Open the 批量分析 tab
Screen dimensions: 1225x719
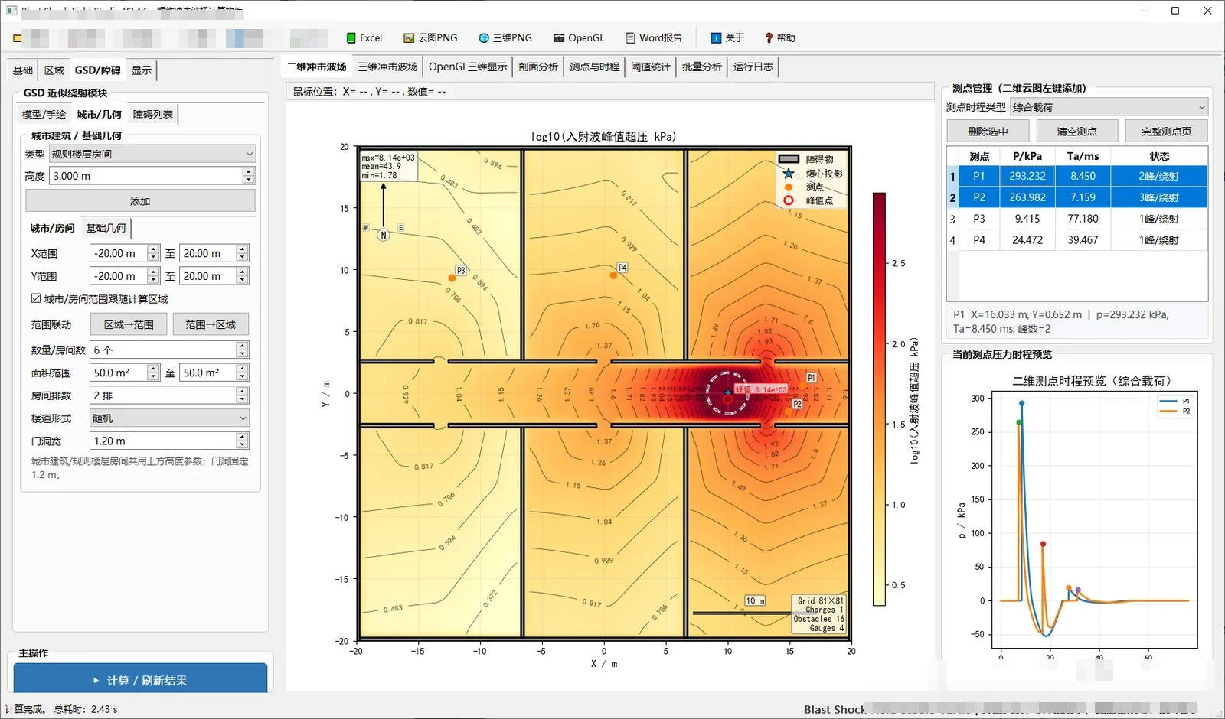(702, 67)
